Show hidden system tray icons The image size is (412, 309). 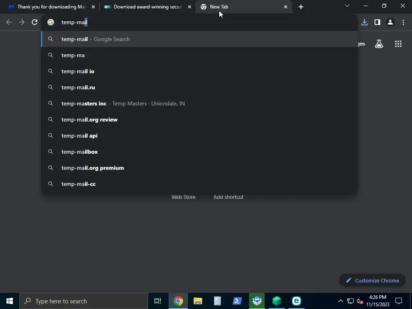[340, 301]
